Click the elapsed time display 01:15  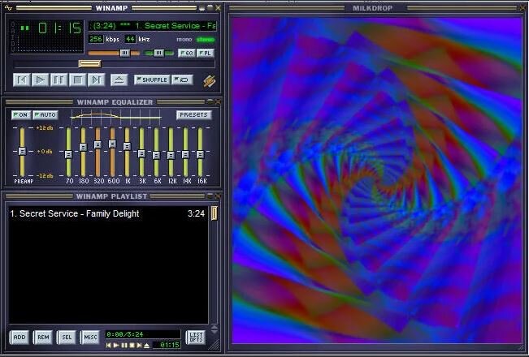(60, 28)
